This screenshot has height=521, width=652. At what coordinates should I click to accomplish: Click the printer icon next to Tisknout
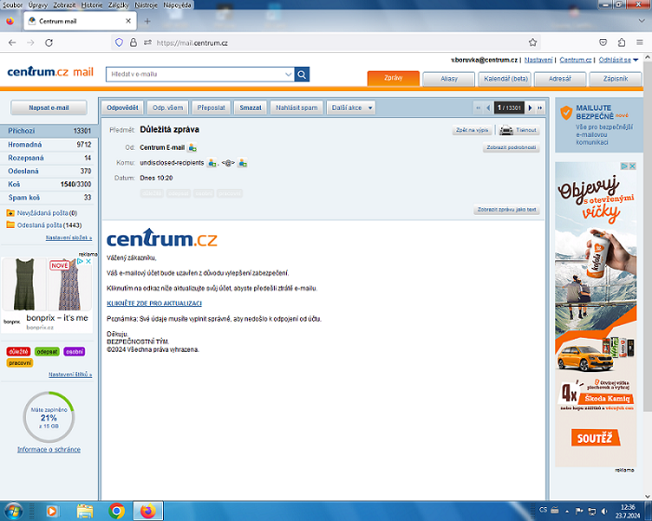pos(506,130)
